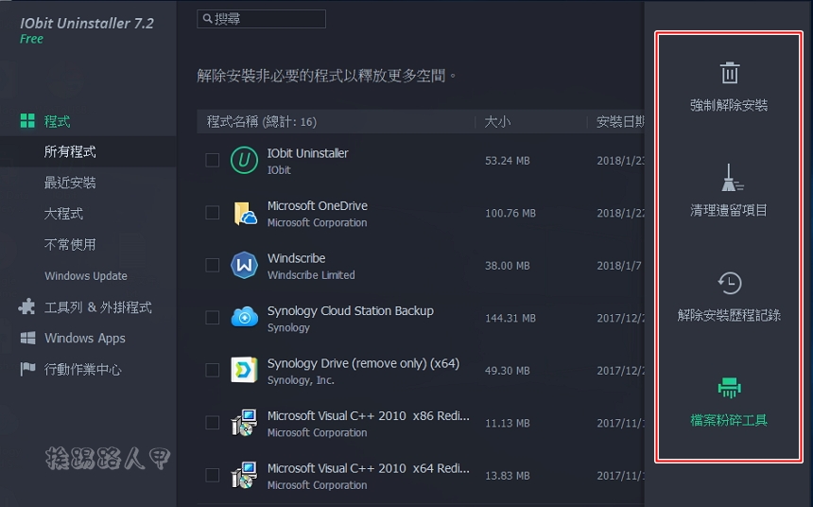Open Windows Update in the sidebar
Viewport: 813px width, 507px height.
coord(88,275)
